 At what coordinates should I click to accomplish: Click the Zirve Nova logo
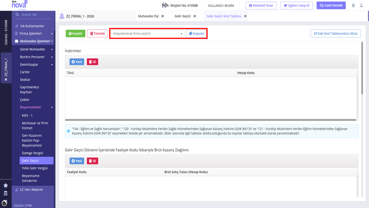coord(19,5)
